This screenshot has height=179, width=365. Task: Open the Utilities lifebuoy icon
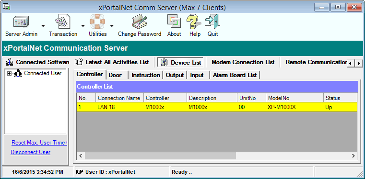point(97,22)
